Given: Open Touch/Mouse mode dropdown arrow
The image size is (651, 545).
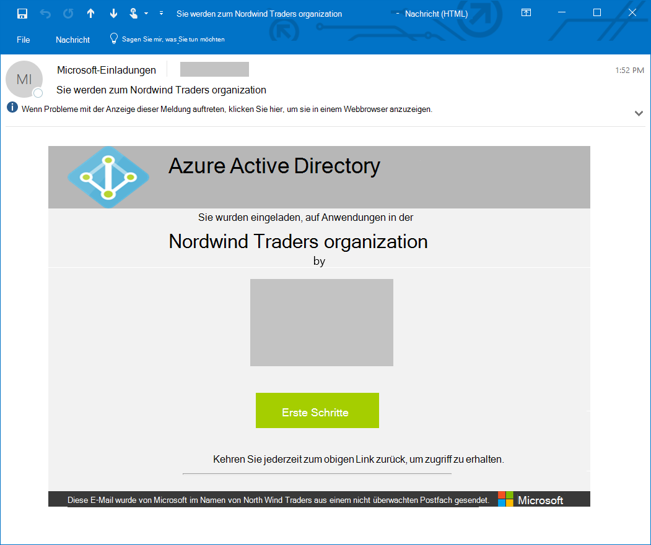Looking at the screenshot, I should pos(146,14).
